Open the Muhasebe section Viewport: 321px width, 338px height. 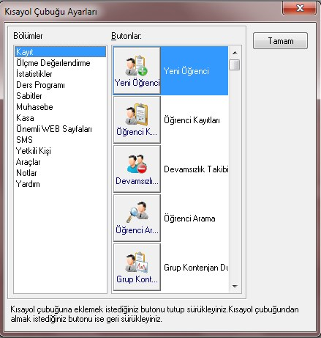click(x=34, y=107)
